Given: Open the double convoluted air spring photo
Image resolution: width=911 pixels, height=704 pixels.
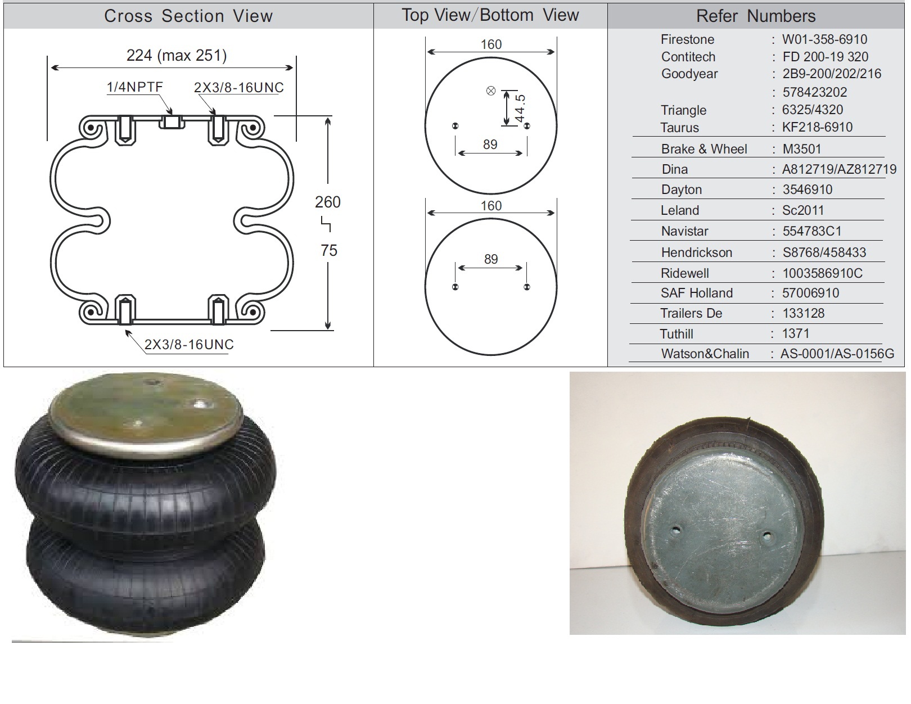Looking at the screenshot, I should tap(146, 507).
